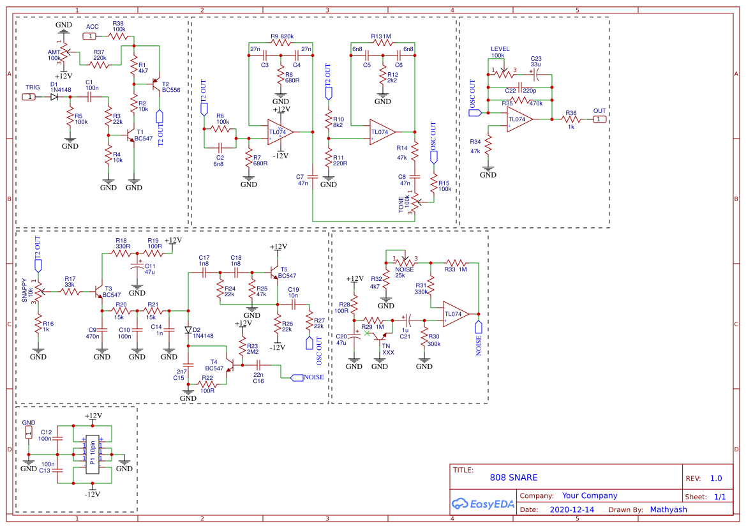
Task: Click the 2020-12-14 date field
Action: 572,509
